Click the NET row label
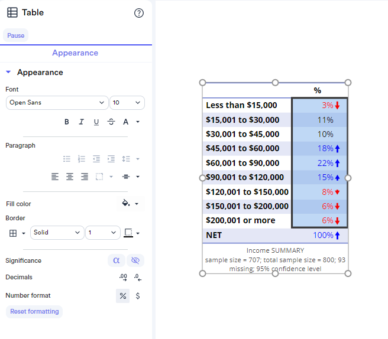The image size is (388, 339). 214,235
